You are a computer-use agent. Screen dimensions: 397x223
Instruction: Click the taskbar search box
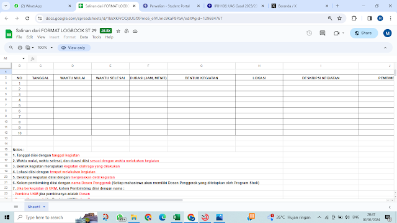click(x=56, y=217)
